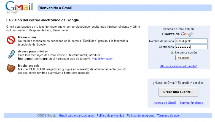Click the "Acceso para móviles" heading
This screenshot has height=122, width=215.
pyautogui.click(x=33, y=51)
